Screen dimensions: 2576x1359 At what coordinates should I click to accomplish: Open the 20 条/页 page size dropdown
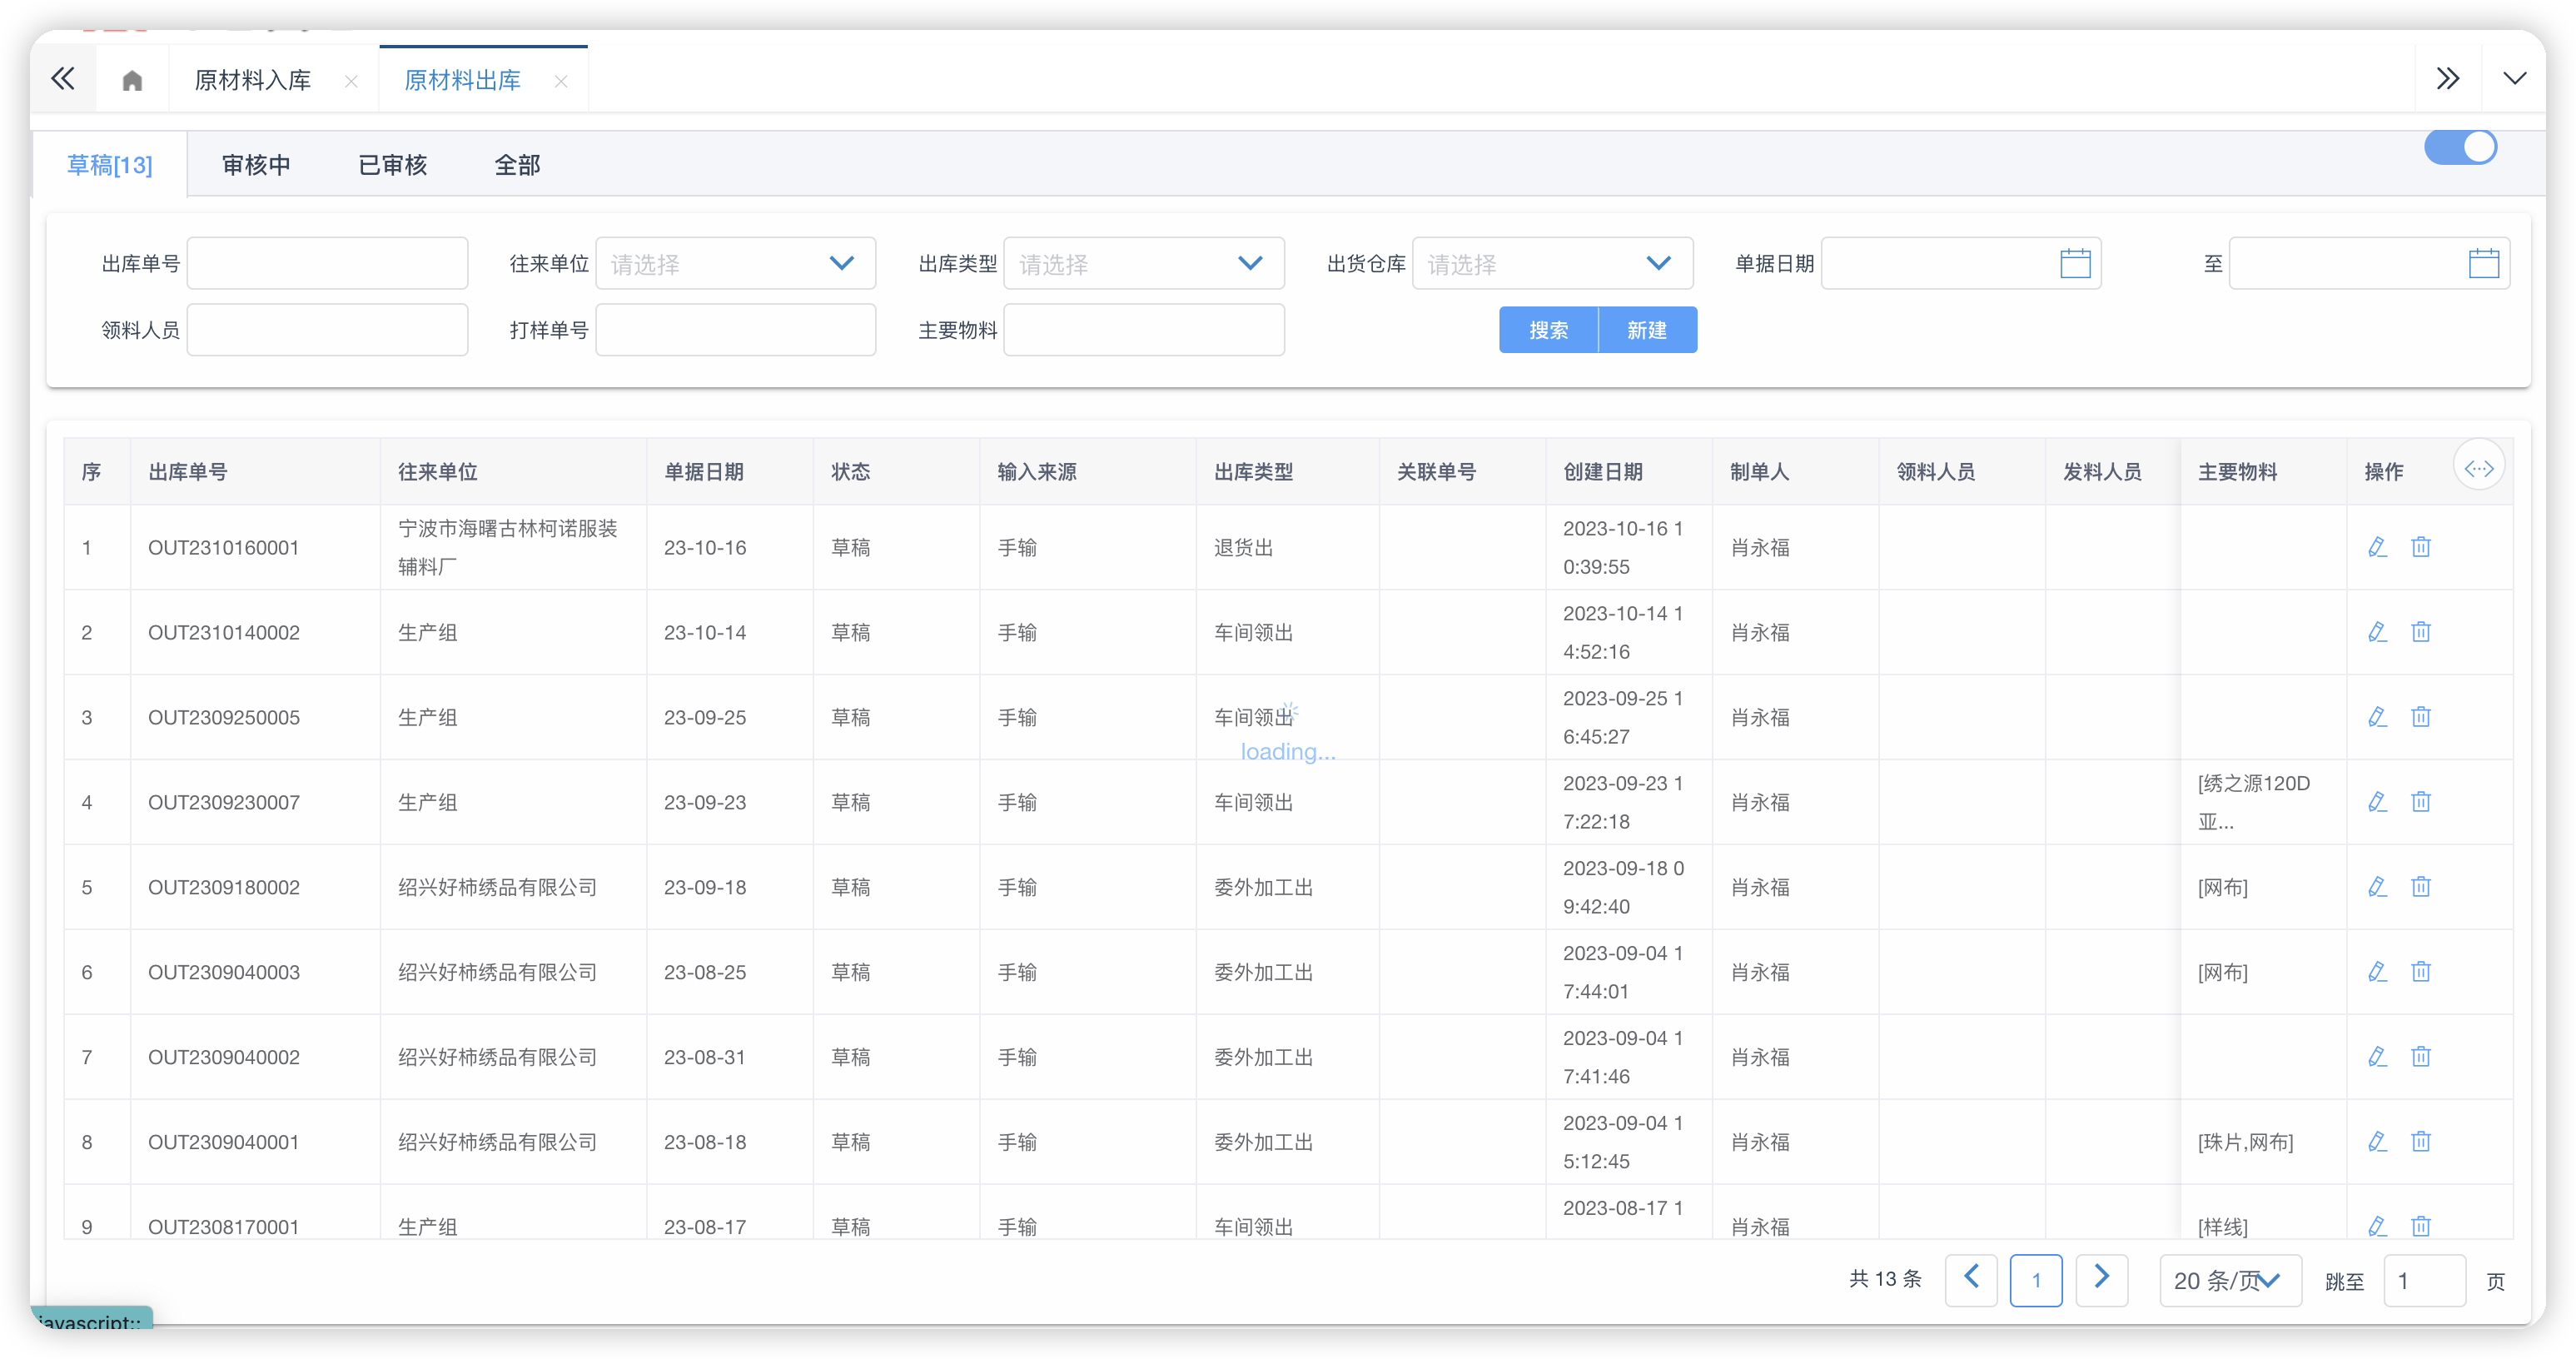[x=2230, y=1280]
